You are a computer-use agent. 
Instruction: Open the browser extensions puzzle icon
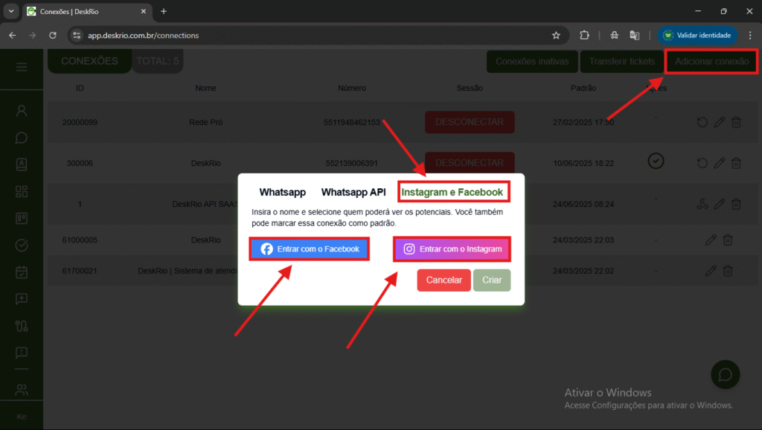(584, 35)
